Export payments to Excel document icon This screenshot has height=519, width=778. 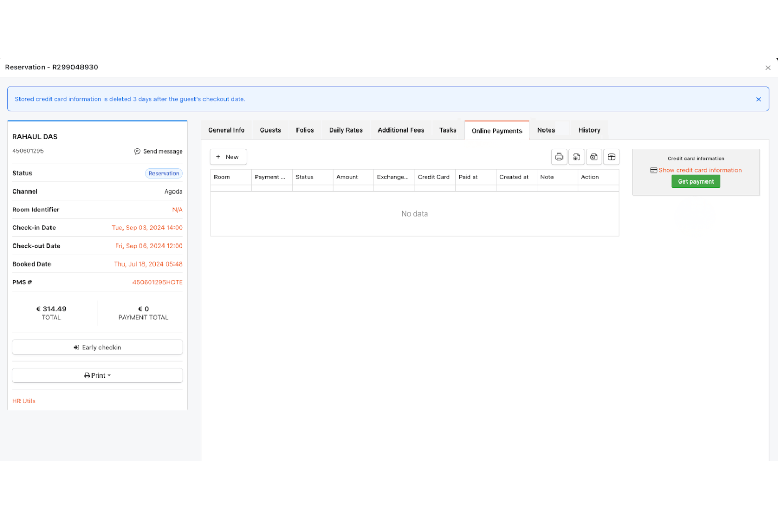click(x=593, y=157)
